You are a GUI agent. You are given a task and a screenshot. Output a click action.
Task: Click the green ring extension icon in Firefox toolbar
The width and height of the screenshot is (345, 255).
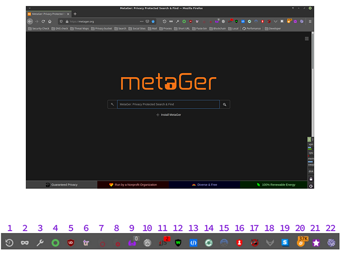[184, 21]
